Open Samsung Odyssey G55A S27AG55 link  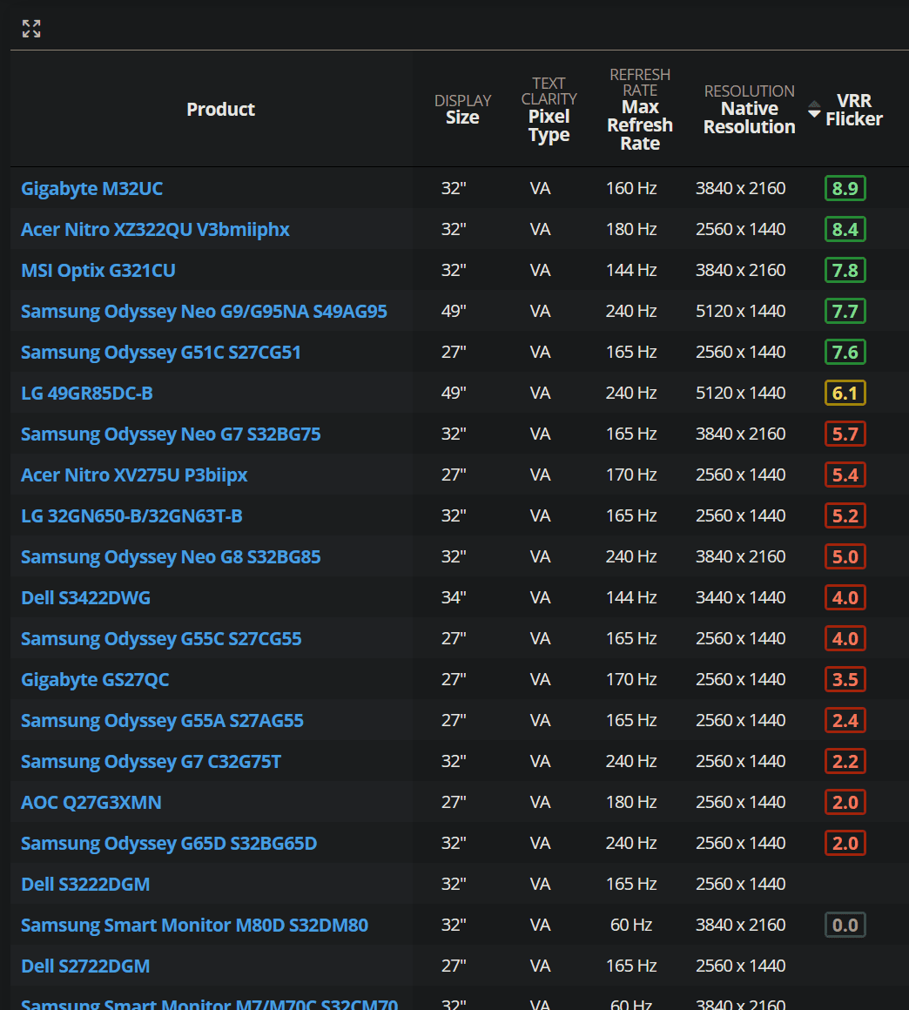point(162,720)
